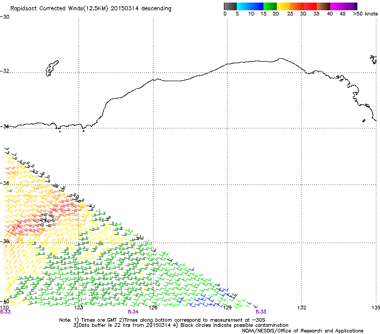
Task: Click the "15" legend scale label
Action: pos(263,14)
